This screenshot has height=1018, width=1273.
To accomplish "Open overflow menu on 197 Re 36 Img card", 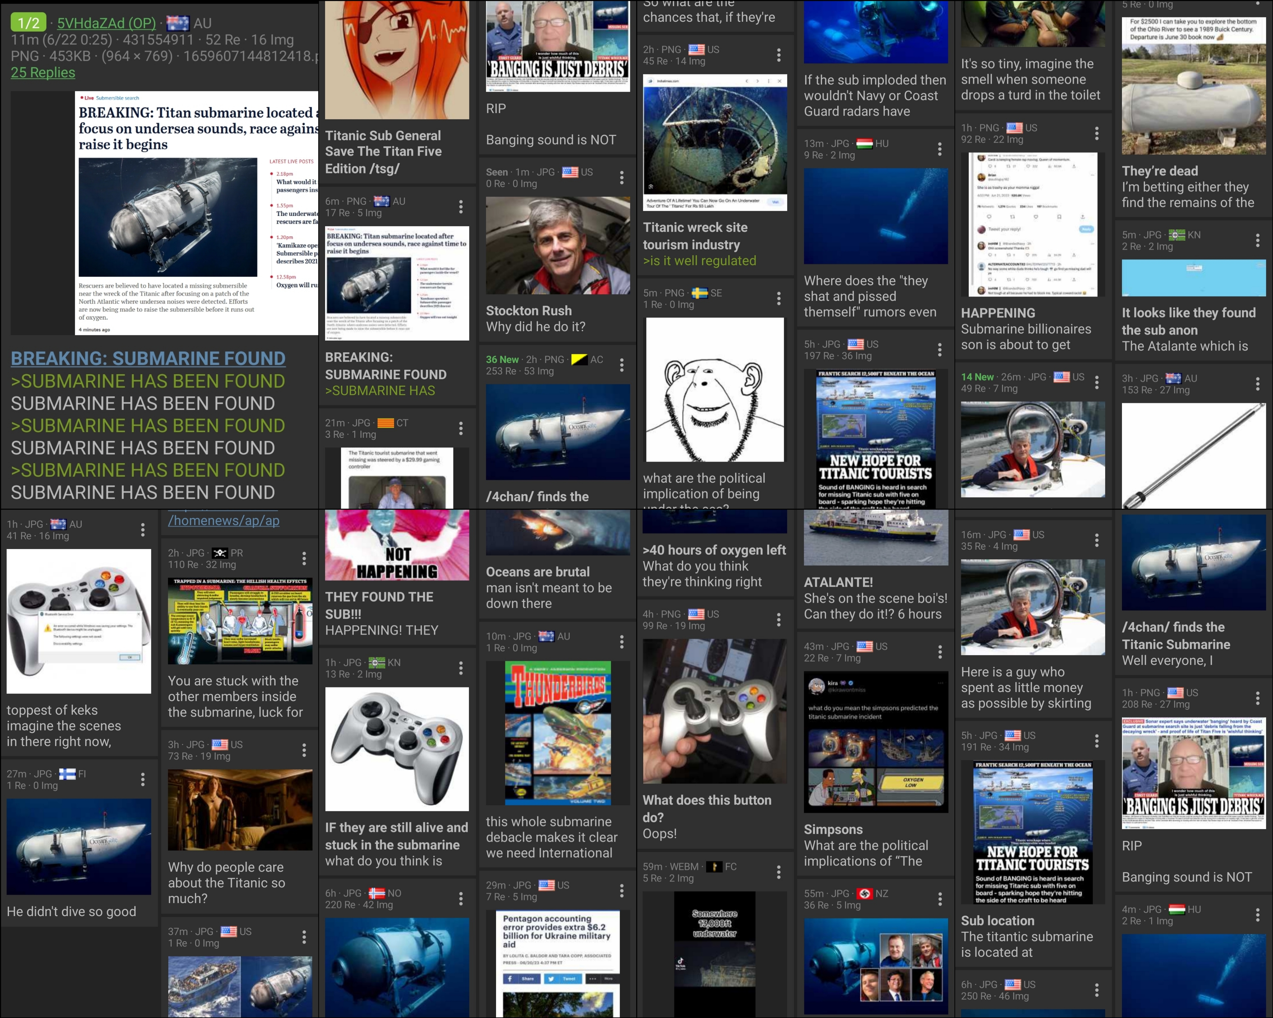I will point(940,350).
